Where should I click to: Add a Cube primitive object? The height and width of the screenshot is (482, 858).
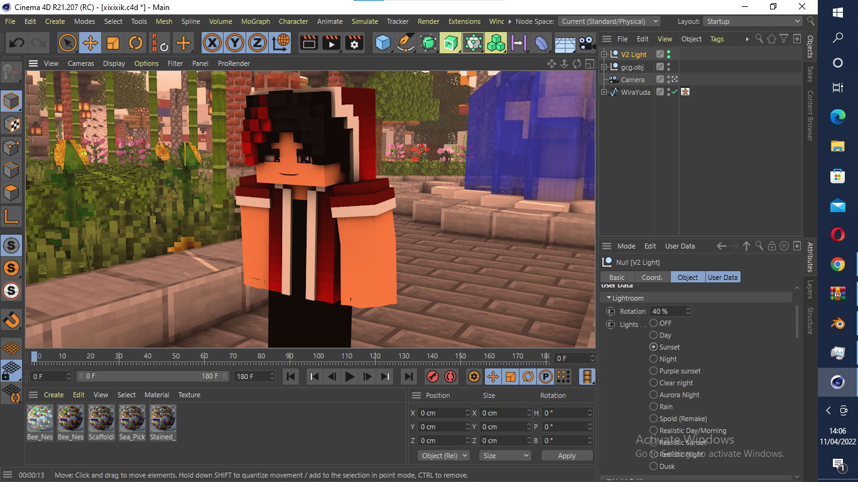383,43
